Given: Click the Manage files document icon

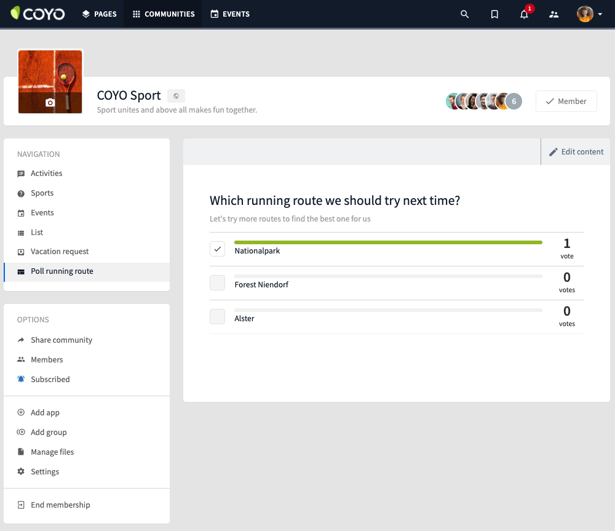Looking at the screenshot, I should click(x=21, y=452).
